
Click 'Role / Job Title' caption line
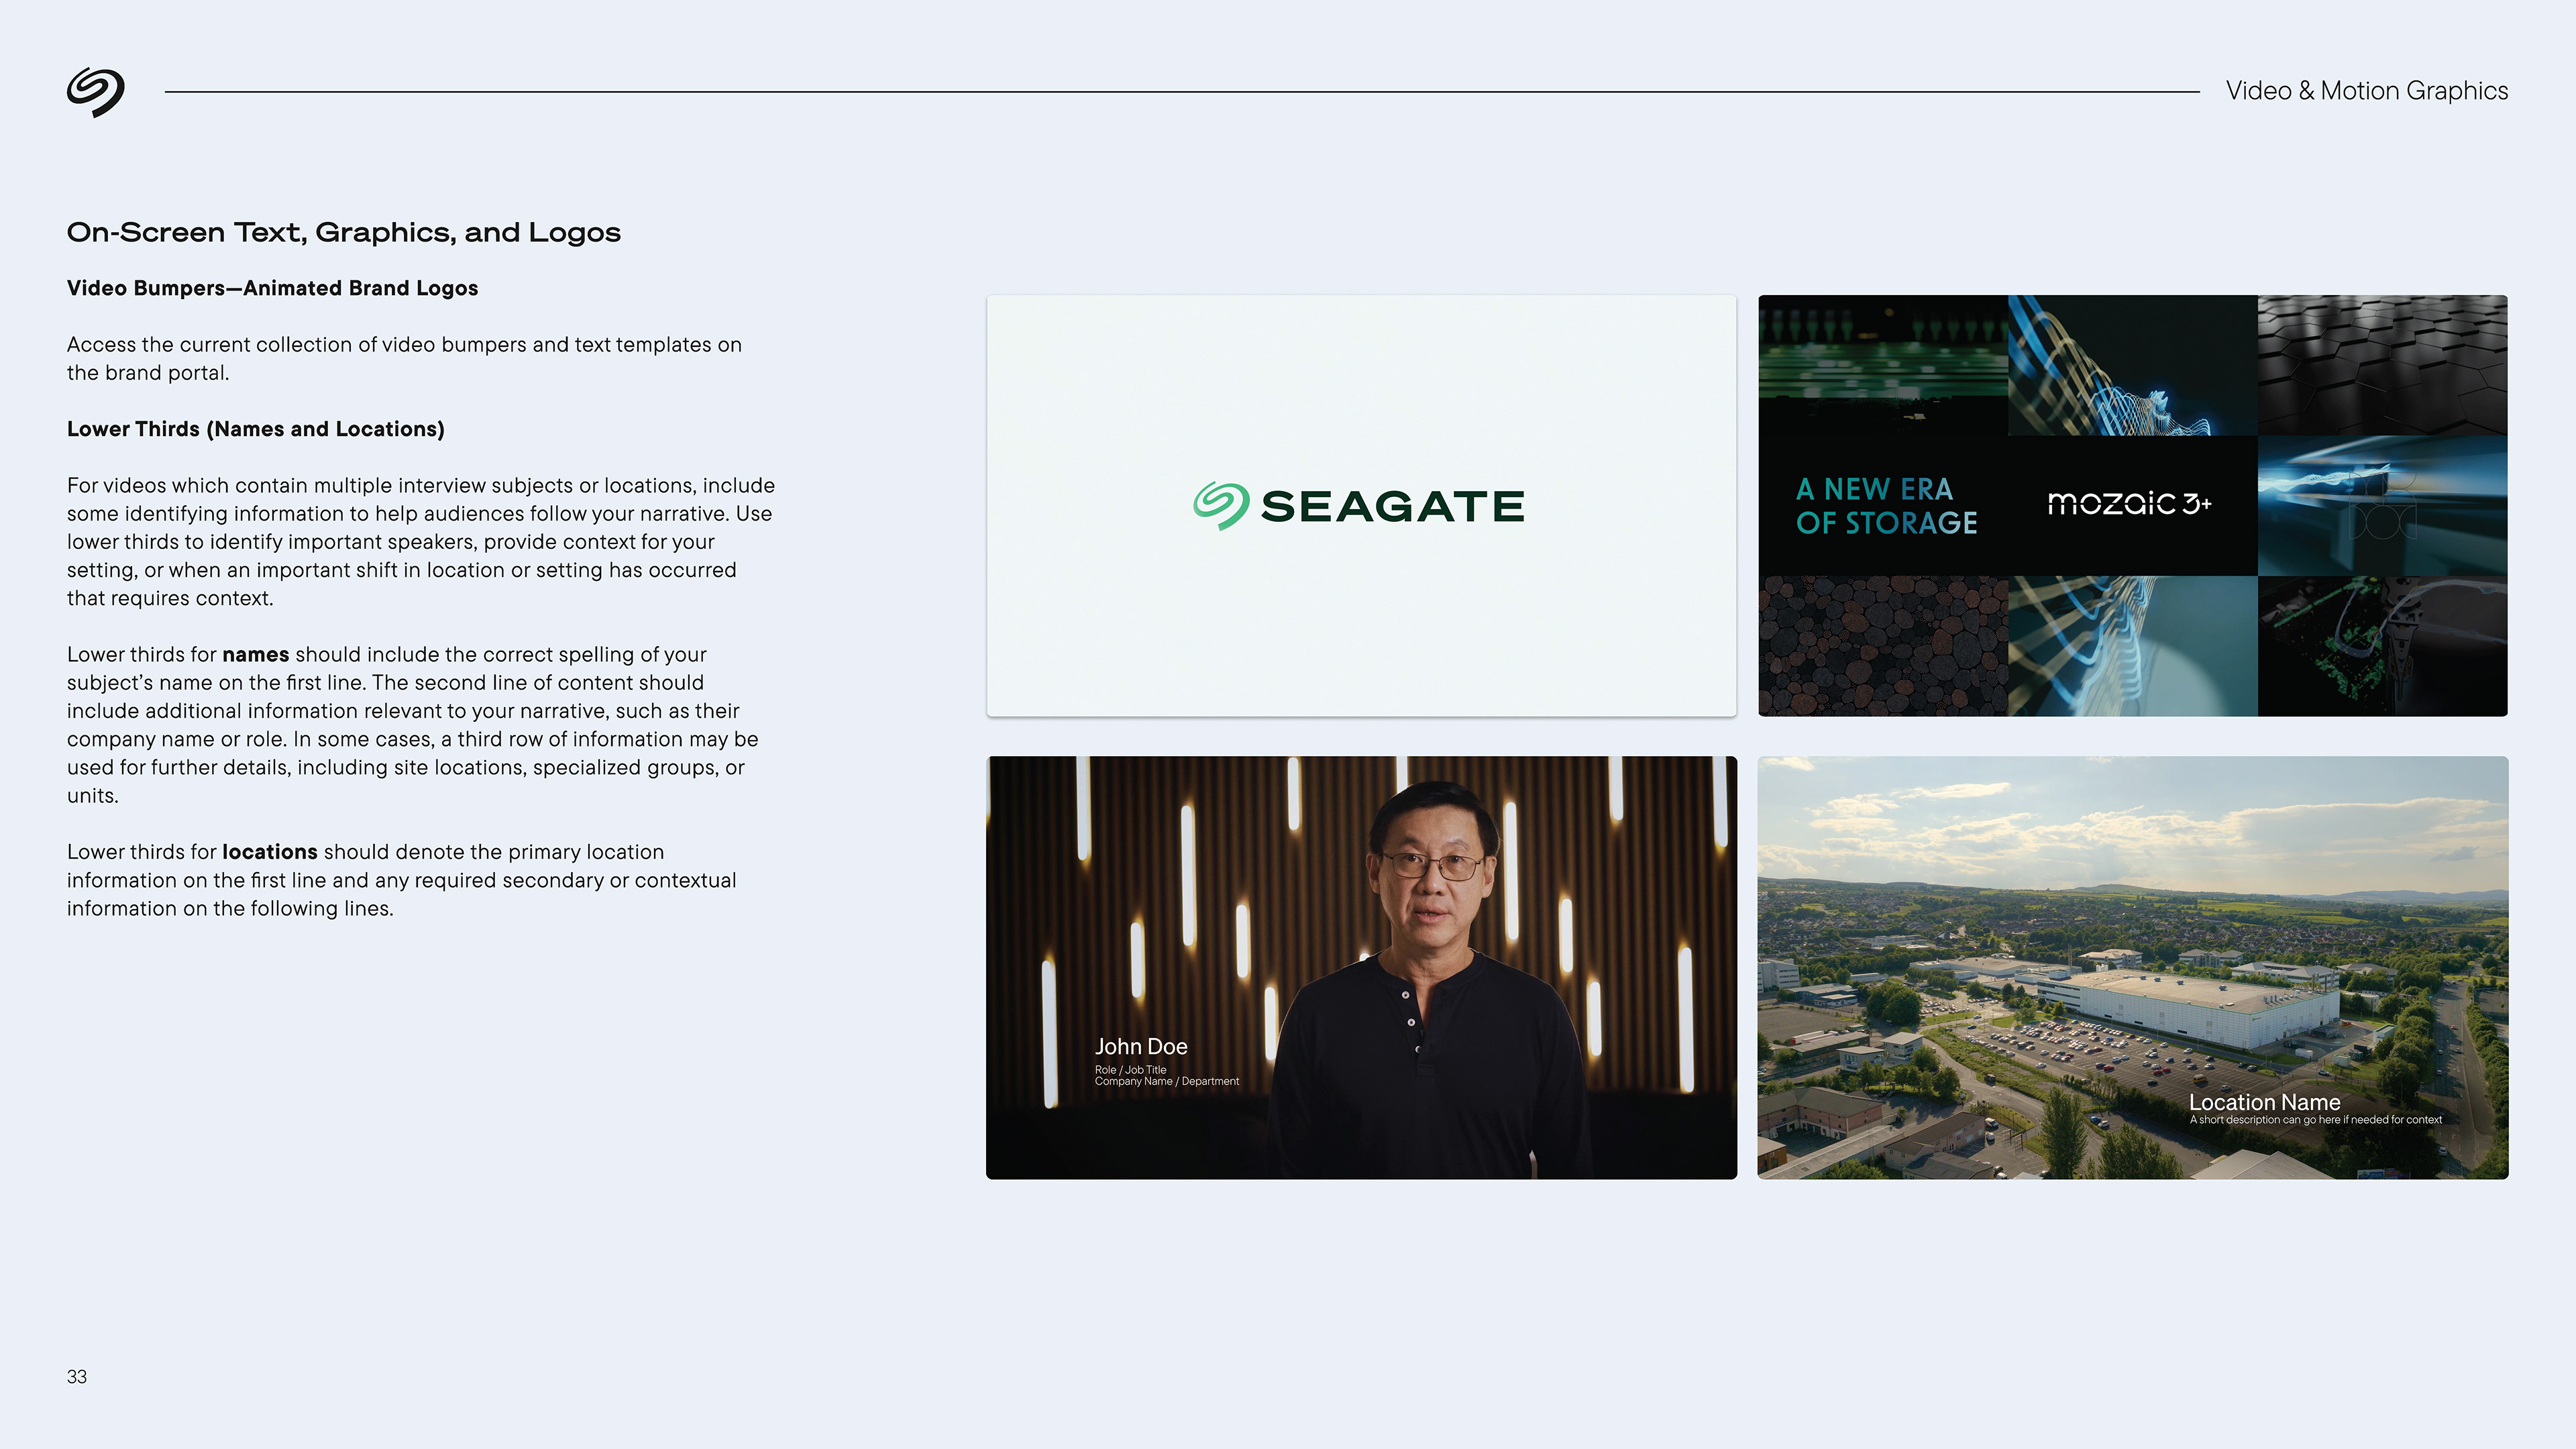[1130, 1070]
